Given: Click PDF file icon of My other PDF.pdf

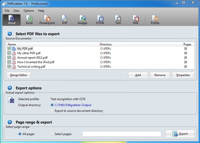Looking at the screenshot, I should [x=14, y=53].
